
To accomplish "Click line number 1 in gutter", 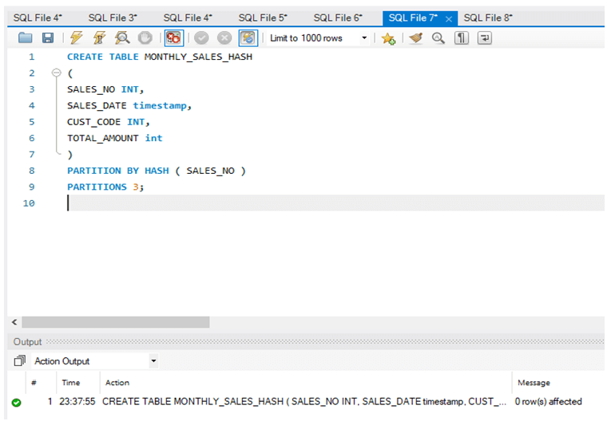I will [x=32, y=57].
